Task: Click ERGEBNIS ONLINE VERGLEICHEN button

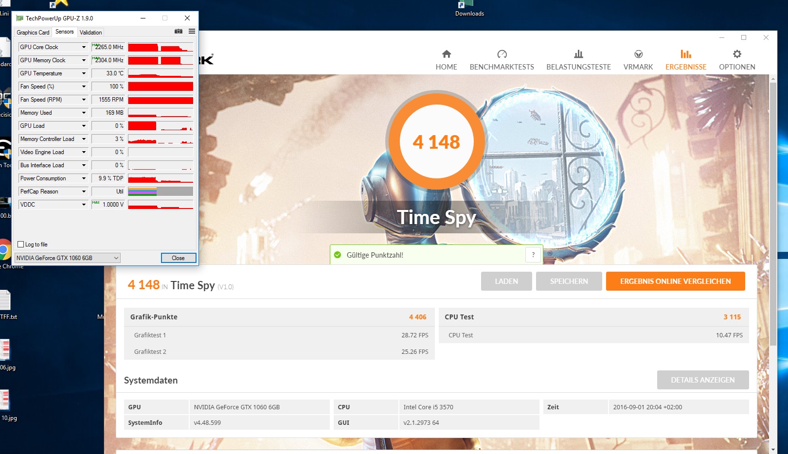Action: pyautogui.click(x=676, y=281)
